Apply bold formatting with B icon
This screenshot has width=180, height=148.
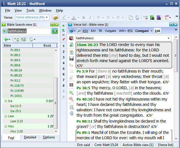pos(84,18)
